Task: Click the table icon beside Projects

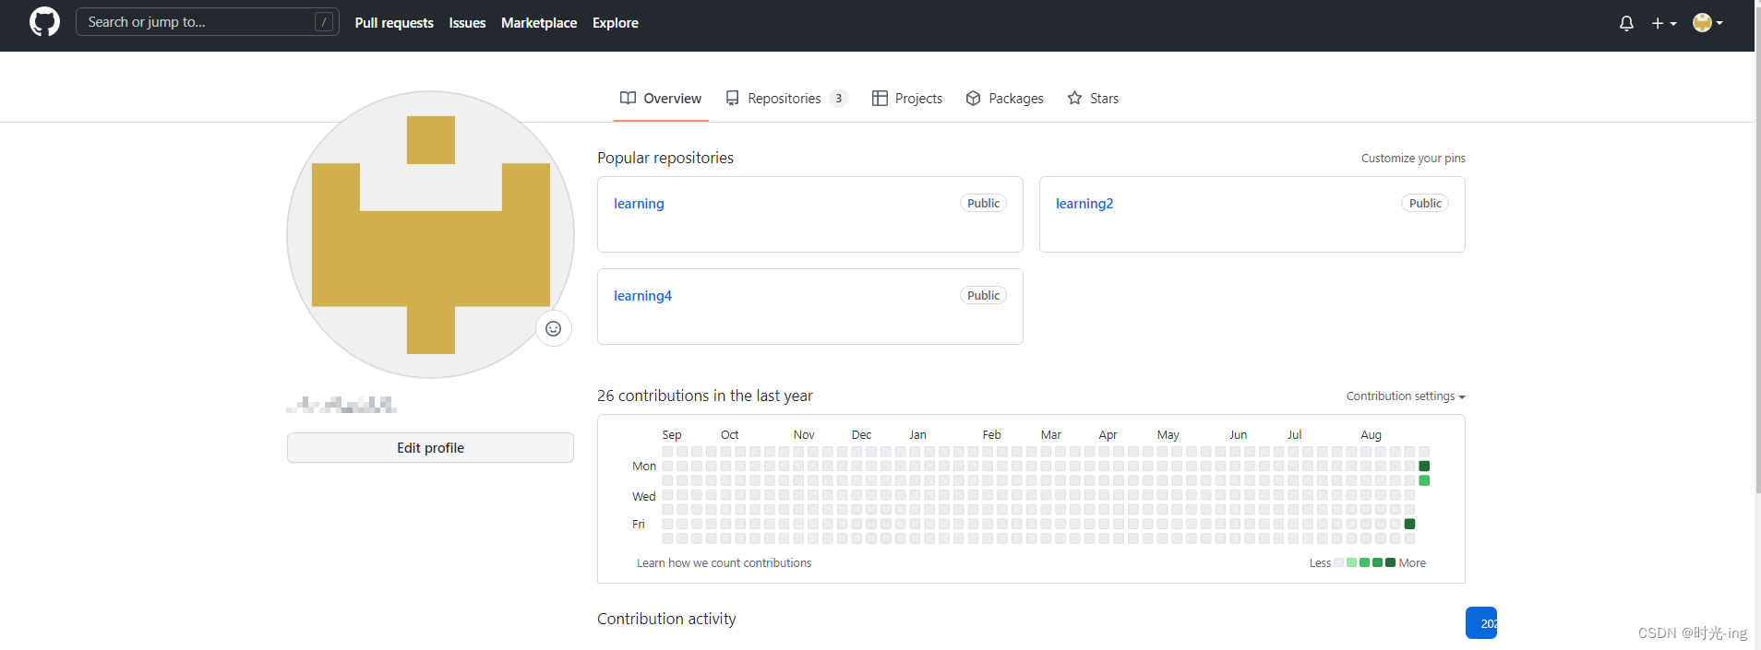Action: 880,98
